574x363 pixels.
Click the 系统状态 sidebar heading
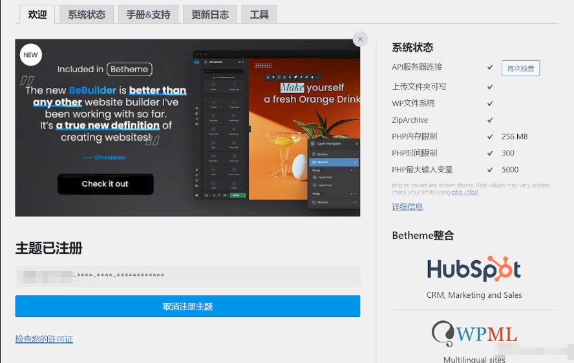coord(412,47)
